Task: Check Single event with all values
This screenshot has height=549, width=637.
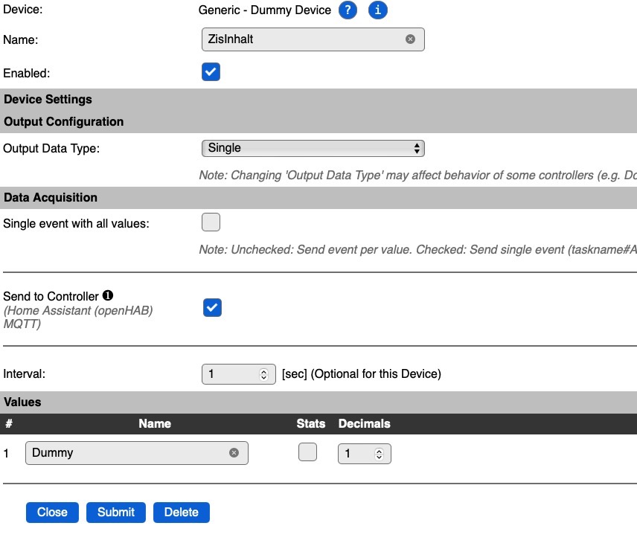Action: 211,222
